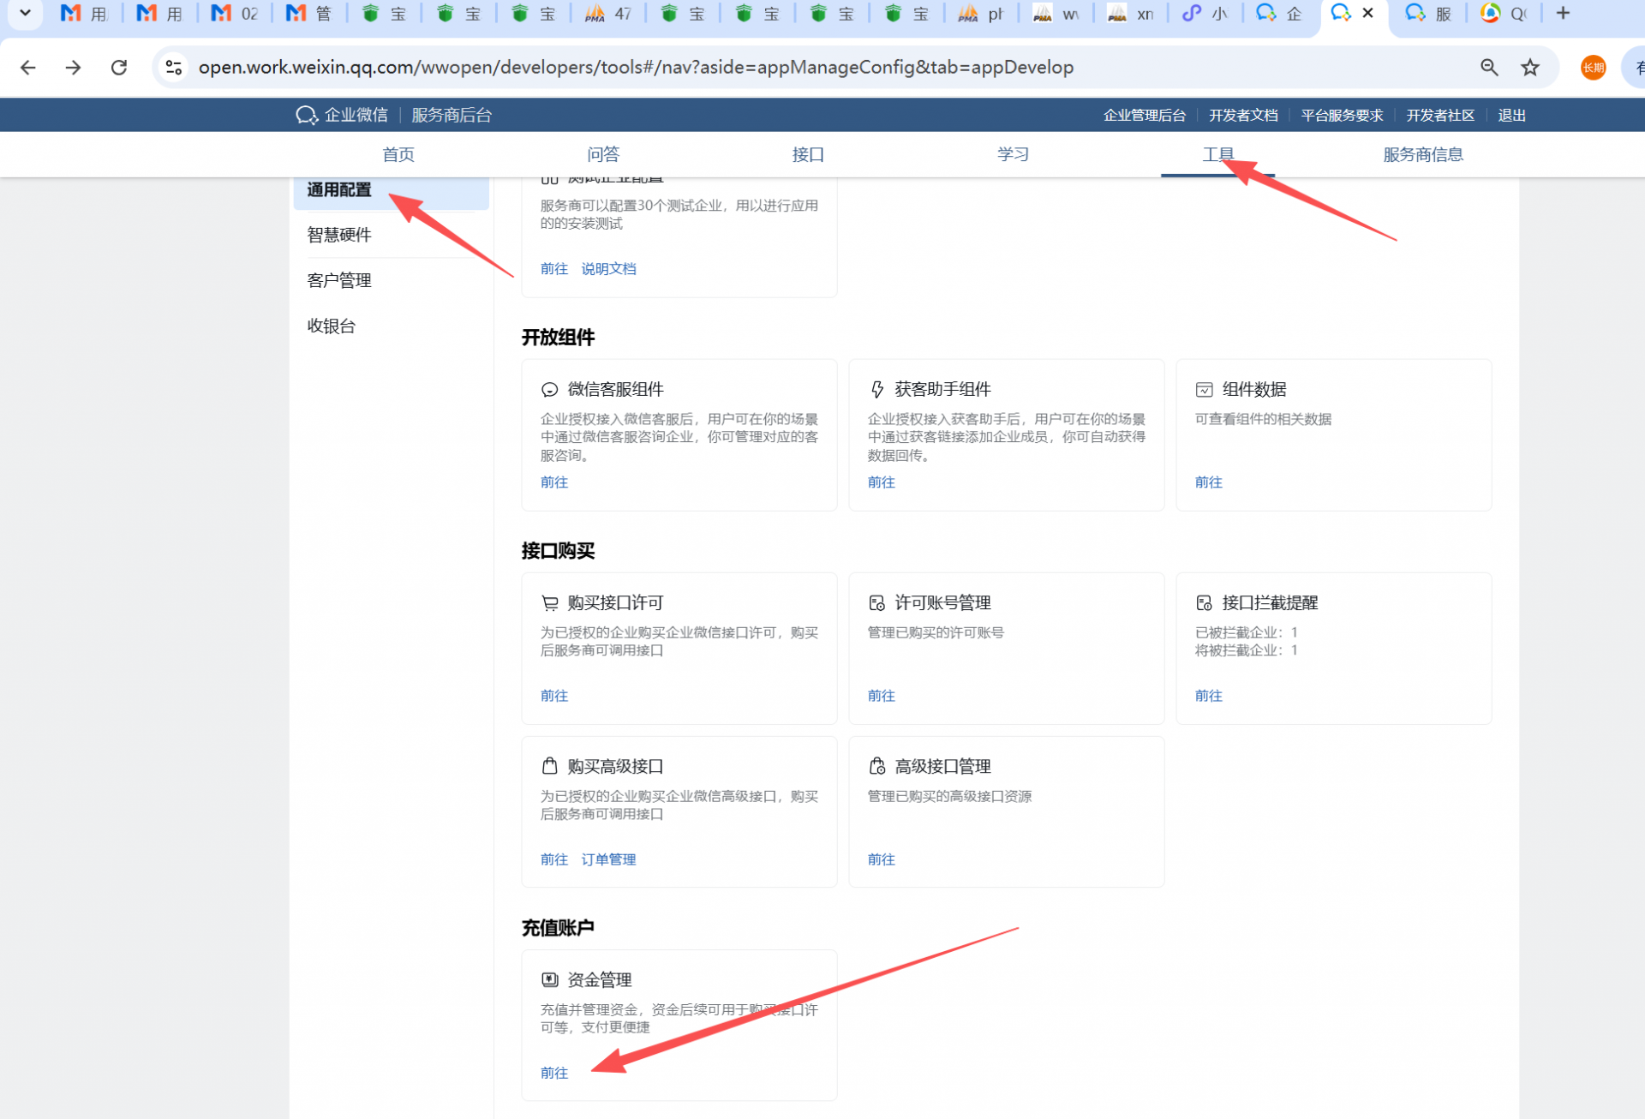
Task: Click the 资金管理 wallet icon
Action: click(x=549, y=979)
